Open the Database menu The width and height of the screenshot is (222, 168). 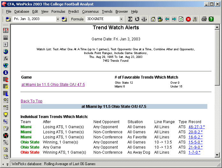coord(22,11)
